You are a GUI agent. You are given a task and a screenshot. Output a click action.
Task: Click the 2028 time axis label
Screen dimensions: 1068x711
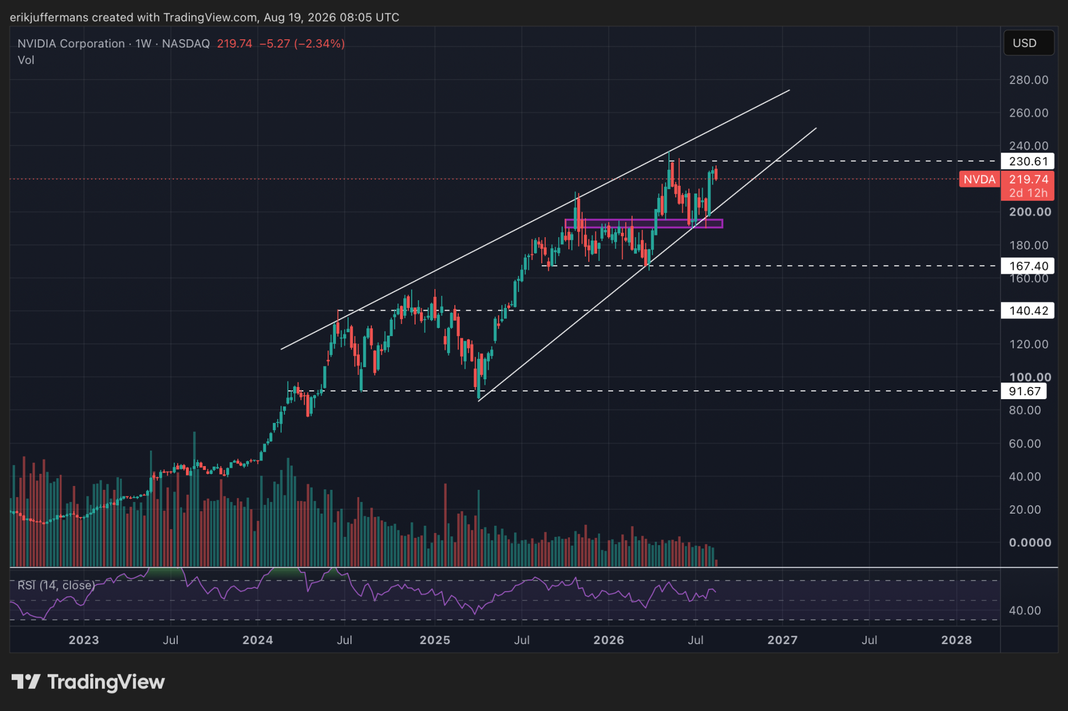[957, 640]
